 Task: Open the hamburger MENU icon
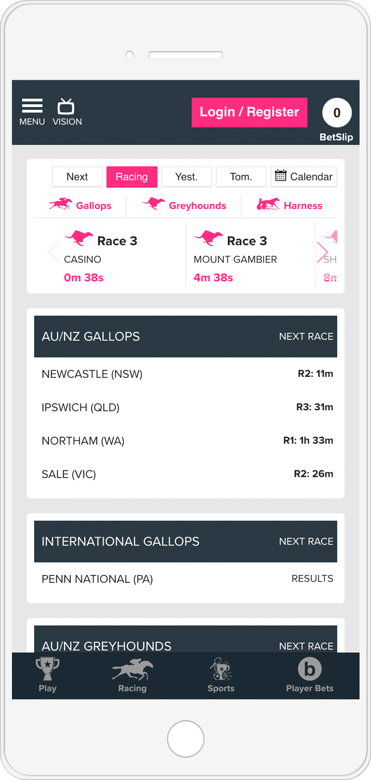tap(32, 106)
